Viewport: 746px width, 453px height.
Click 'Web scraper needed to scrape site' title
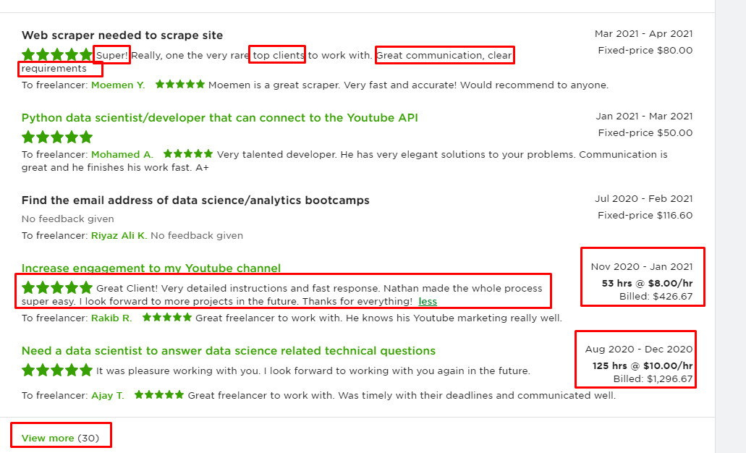click(122, 35)
